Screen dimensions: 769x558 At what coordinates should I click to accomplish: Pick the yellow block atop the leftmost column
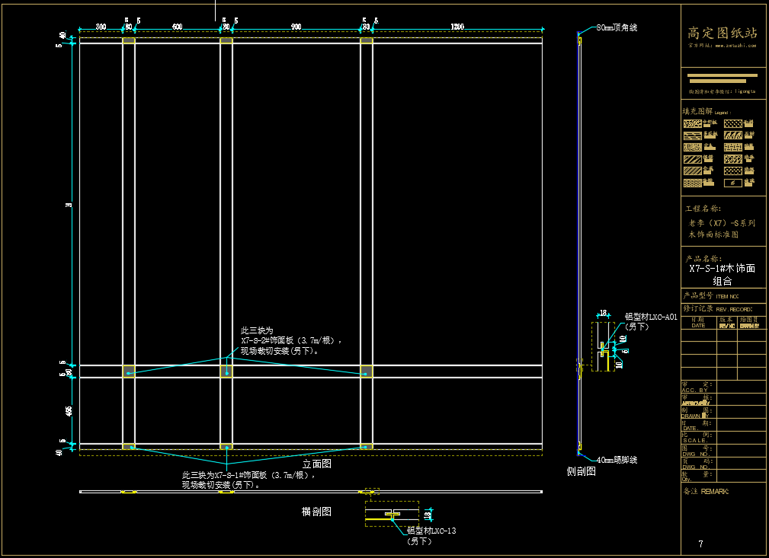129,40
